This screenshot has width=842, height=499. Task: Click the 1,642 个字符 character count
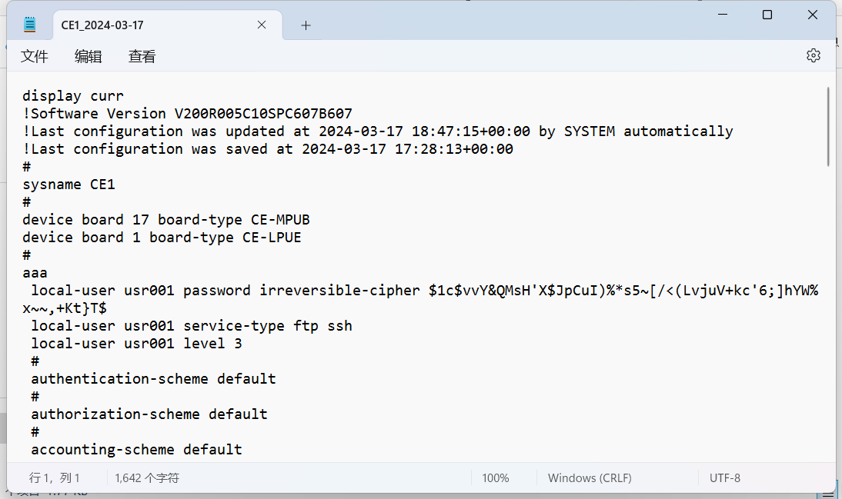(x=147, y=478)
